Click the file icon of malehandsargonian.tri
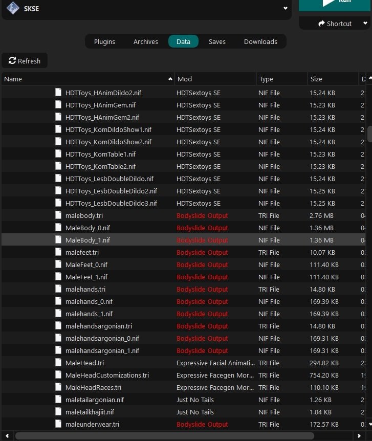Screen dimensions: 372x441 (x=58, y=326)
